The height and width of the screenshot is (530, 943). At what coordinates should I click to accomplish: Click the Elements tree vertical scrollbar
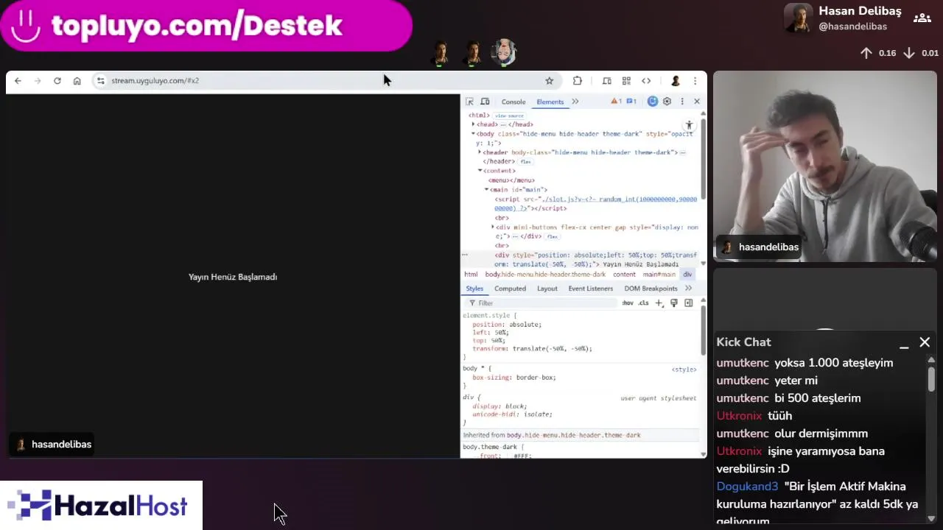[704, 158]
